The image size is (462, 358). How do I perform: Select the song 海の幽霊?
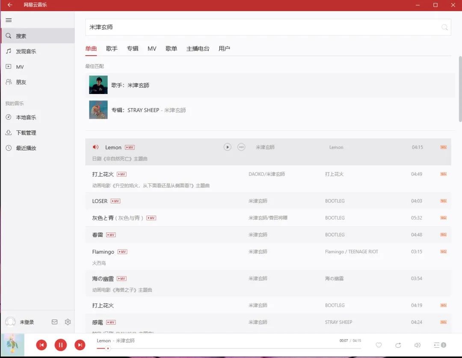pyautogui.click(x=103, y=279)
